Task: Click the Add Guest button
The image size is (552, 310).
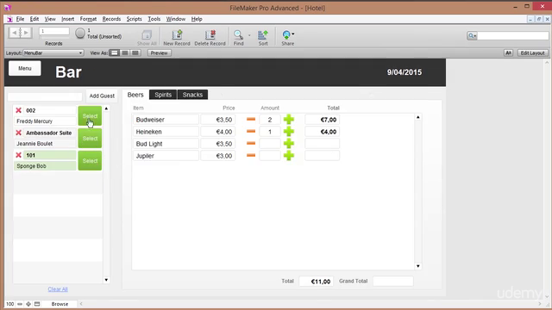Action: click(102, 96)
